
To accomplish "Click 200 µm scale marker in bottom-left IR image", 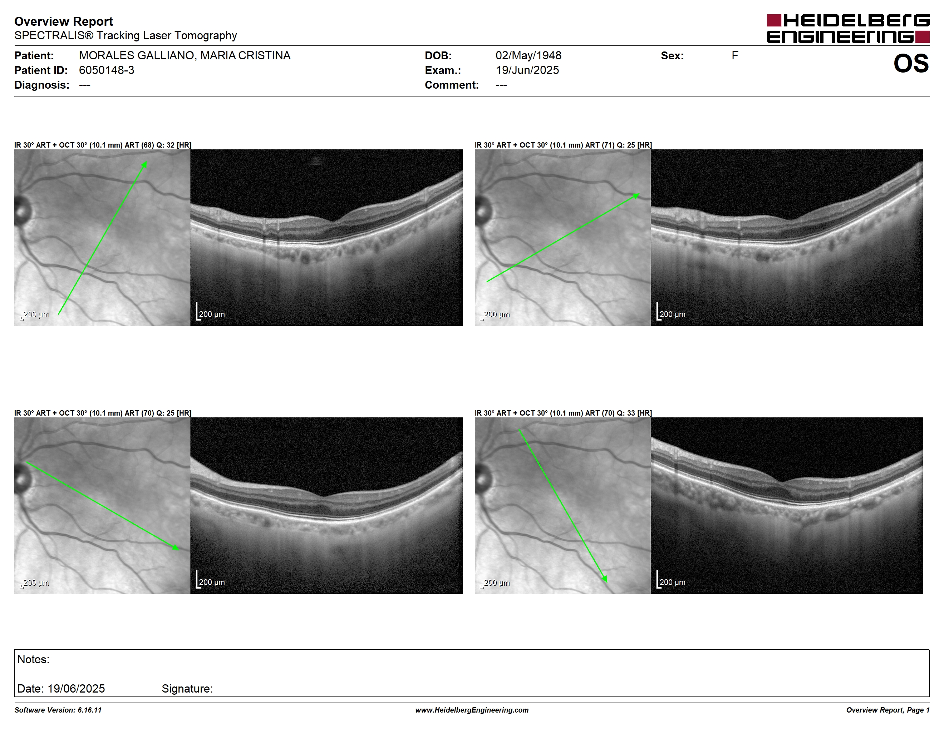I will 35,584.
